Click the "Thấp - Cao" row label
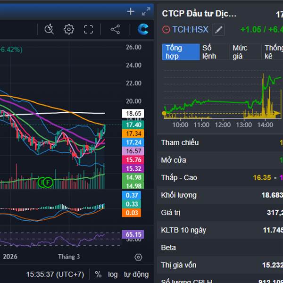 pos(179,178)
